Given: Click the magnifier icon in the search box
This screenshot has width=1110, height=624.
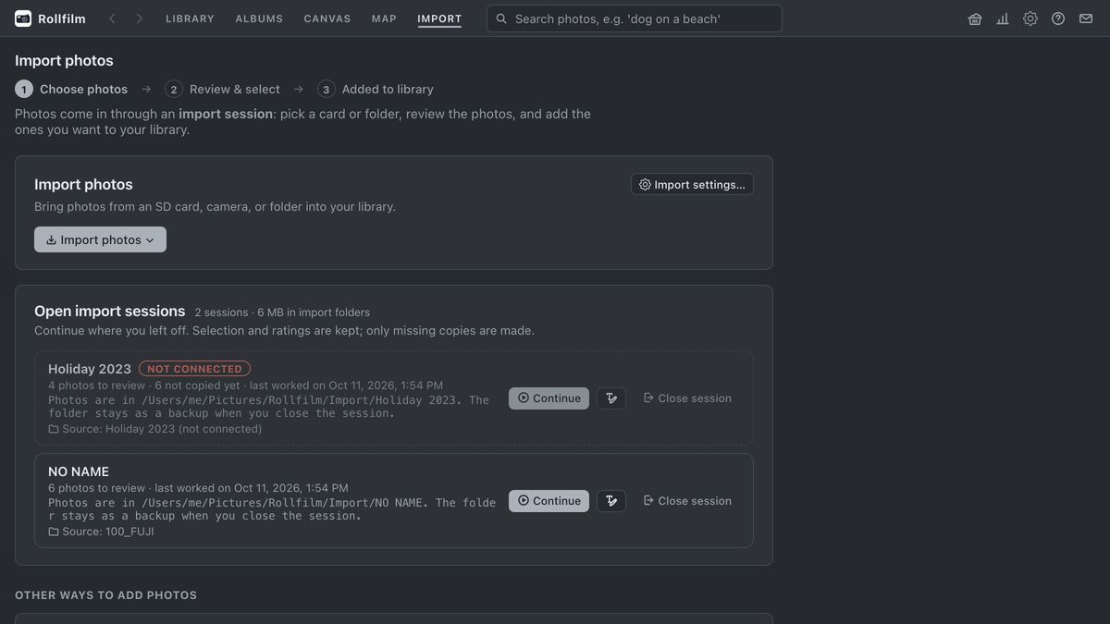Looking at the screenshot, I should [x=501, y=18].
